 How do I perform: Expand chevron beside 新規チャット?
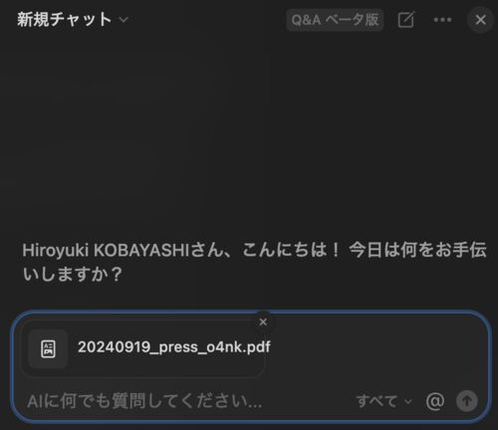click(x=124, y=20)
